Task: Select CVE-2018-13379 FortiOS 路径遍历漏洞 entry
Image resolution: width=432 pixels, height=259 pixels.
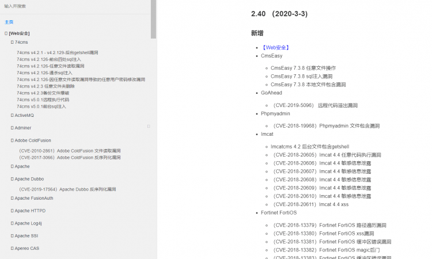Action: point(328,226)
